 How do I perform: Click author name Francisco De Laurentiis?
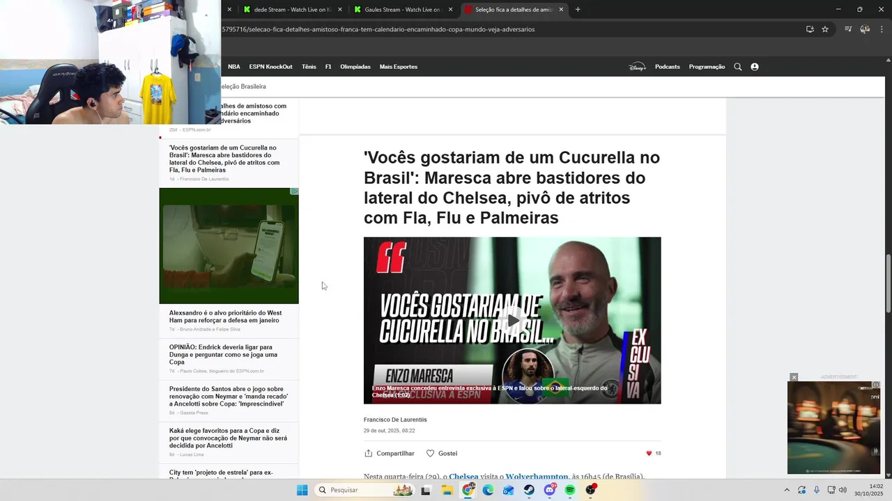pyautogui.click(x=395, y=420)
